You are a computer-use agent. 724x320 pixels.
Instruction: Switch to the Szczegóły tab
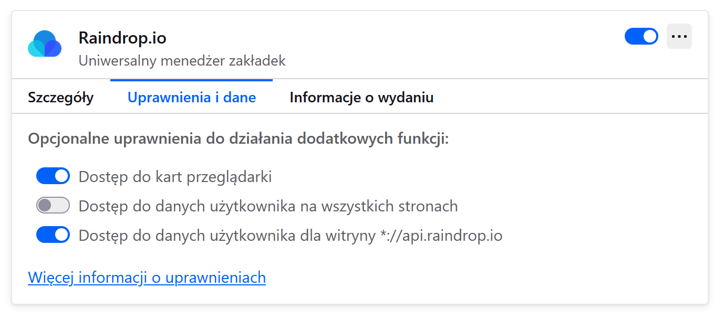click(x=61, y=98)
